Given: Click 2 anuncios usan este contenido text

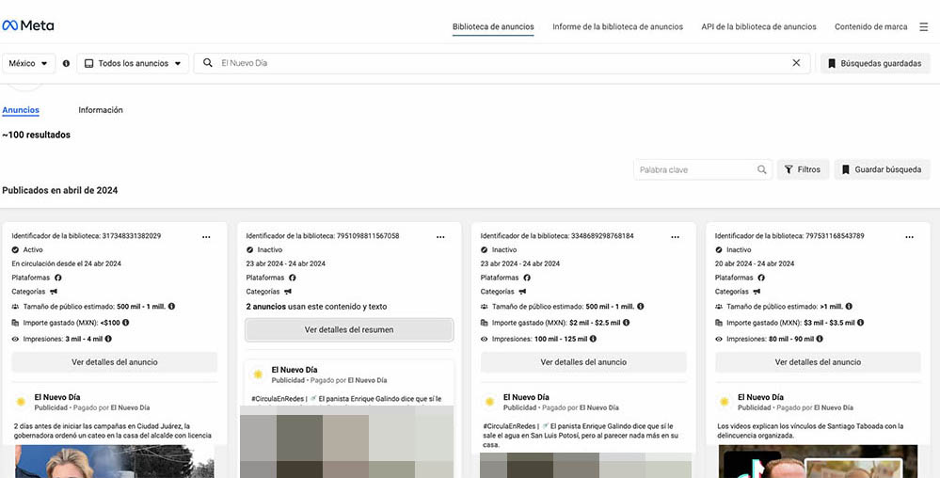Looking at the screenshot, I should [x=316, y=307].
